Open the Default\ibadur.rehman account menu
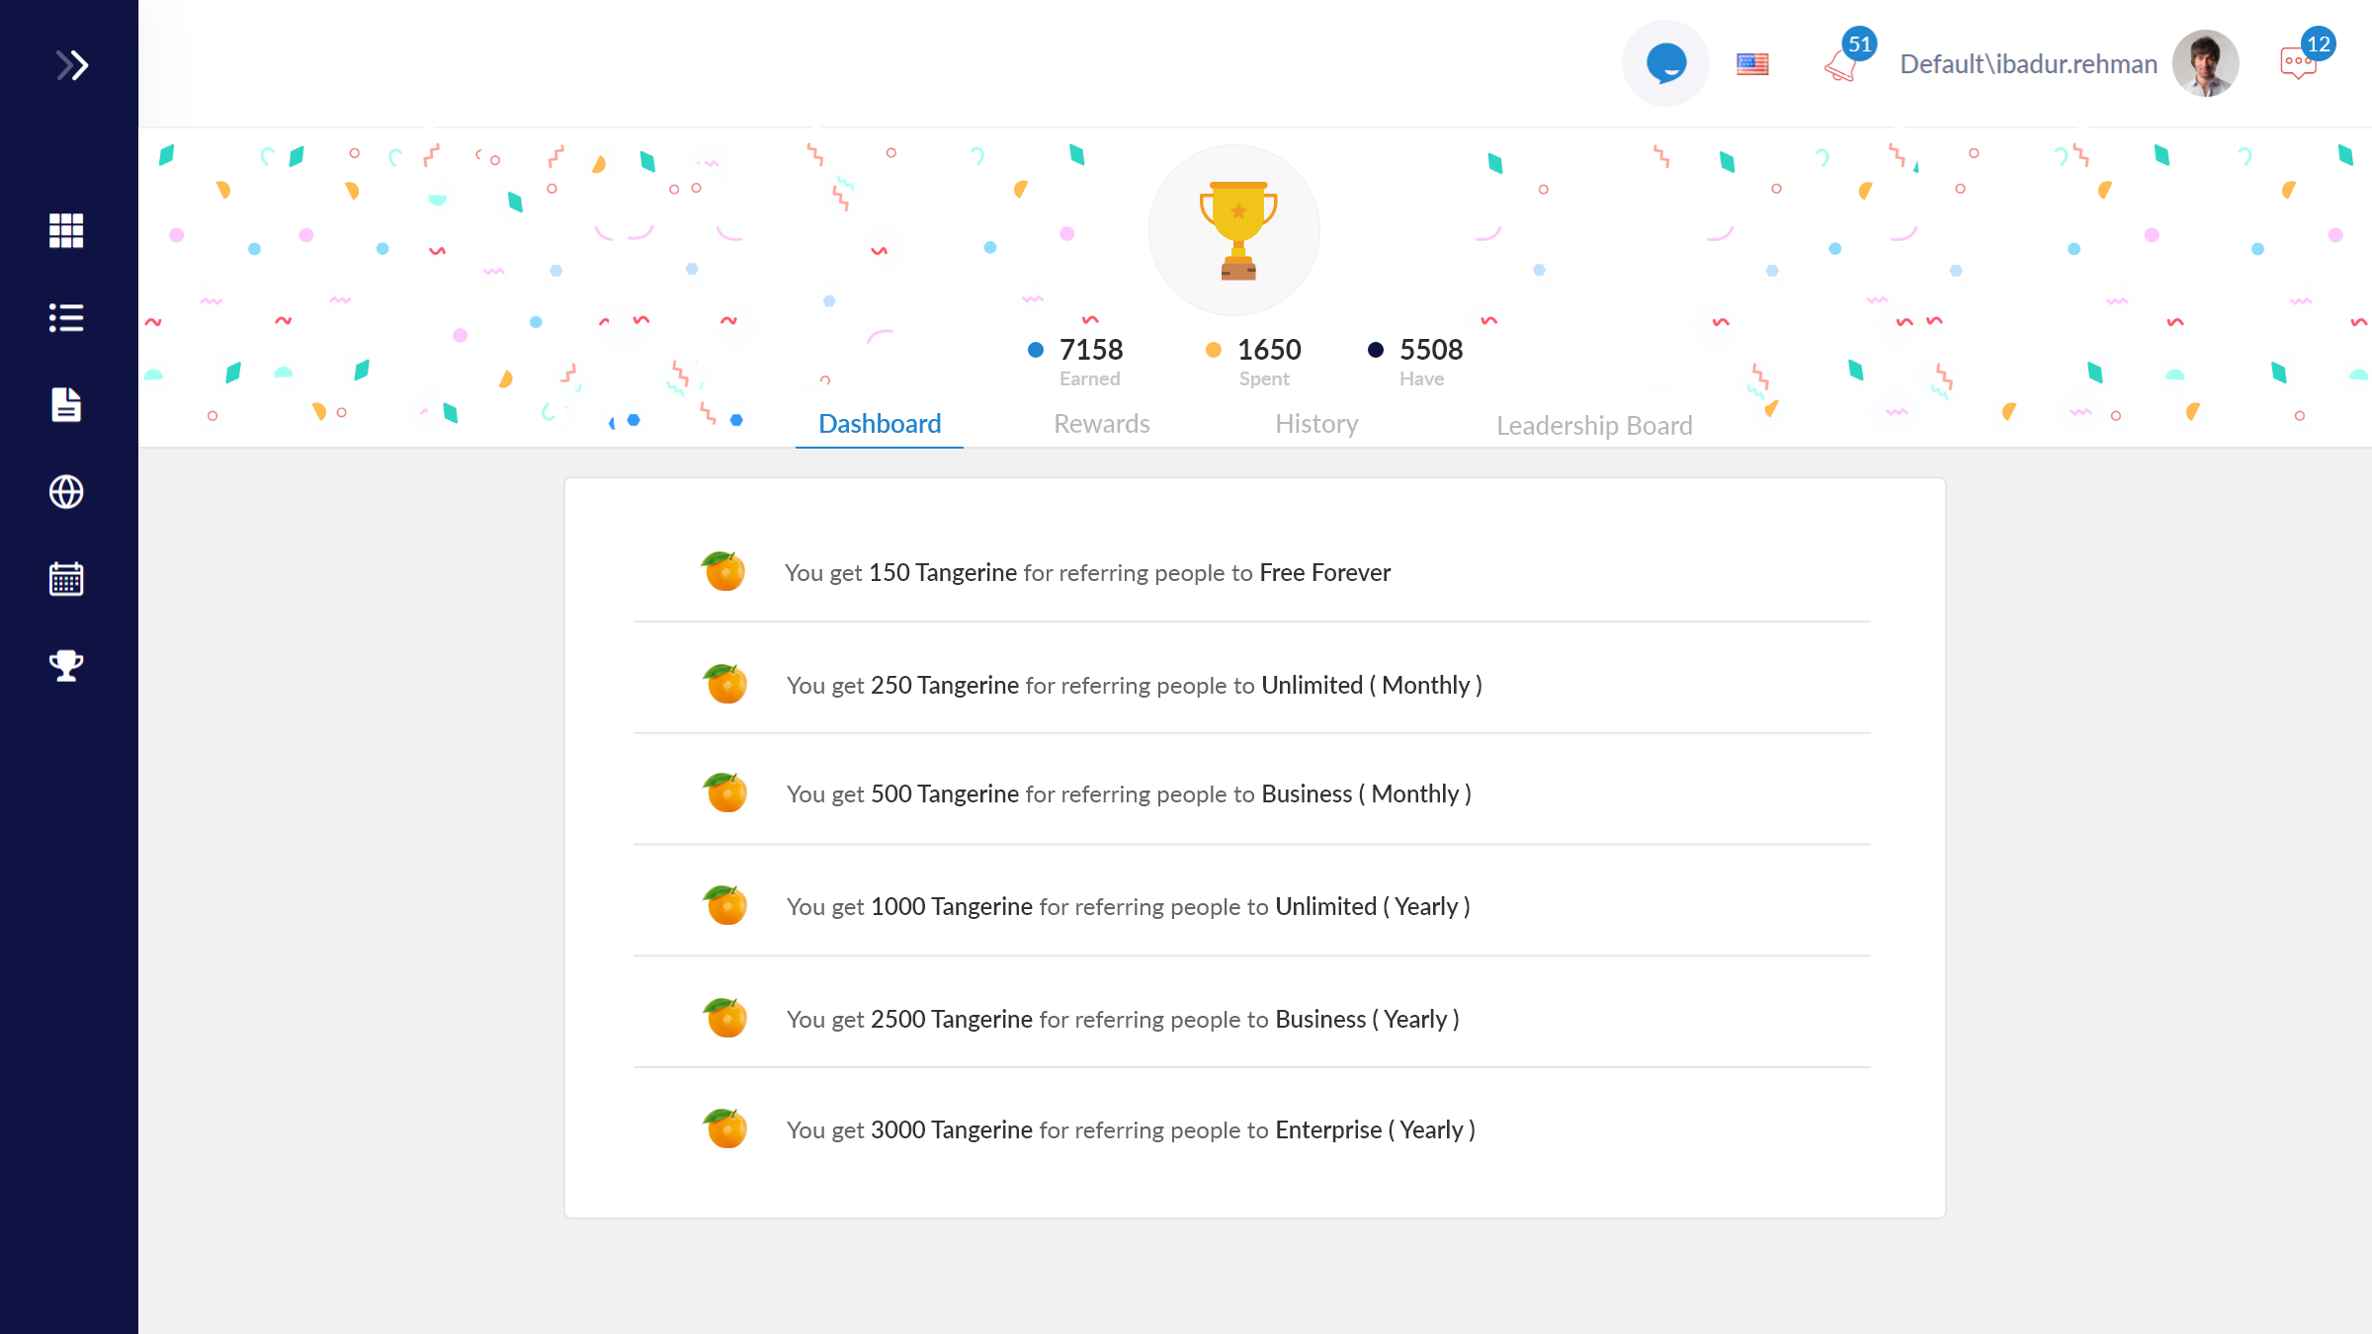Image resolution: width=2372 pixels, height=1334 pixels. [2028, 64]
